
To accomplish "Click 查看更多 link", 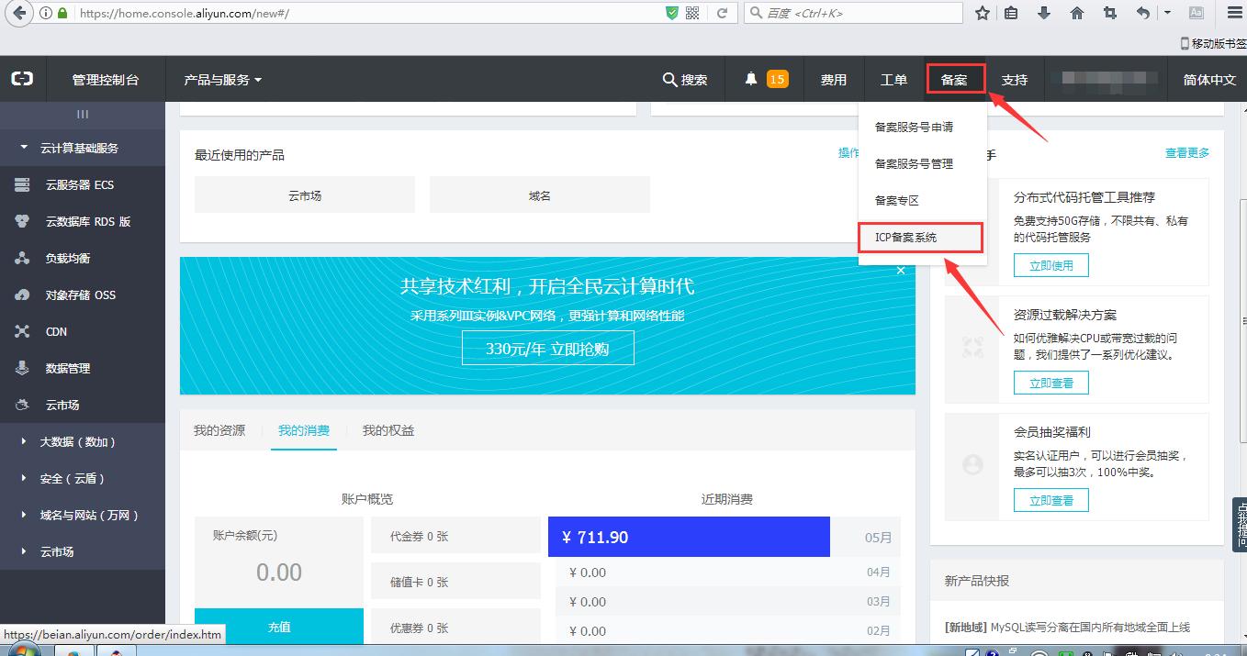I will [1186, 153].
